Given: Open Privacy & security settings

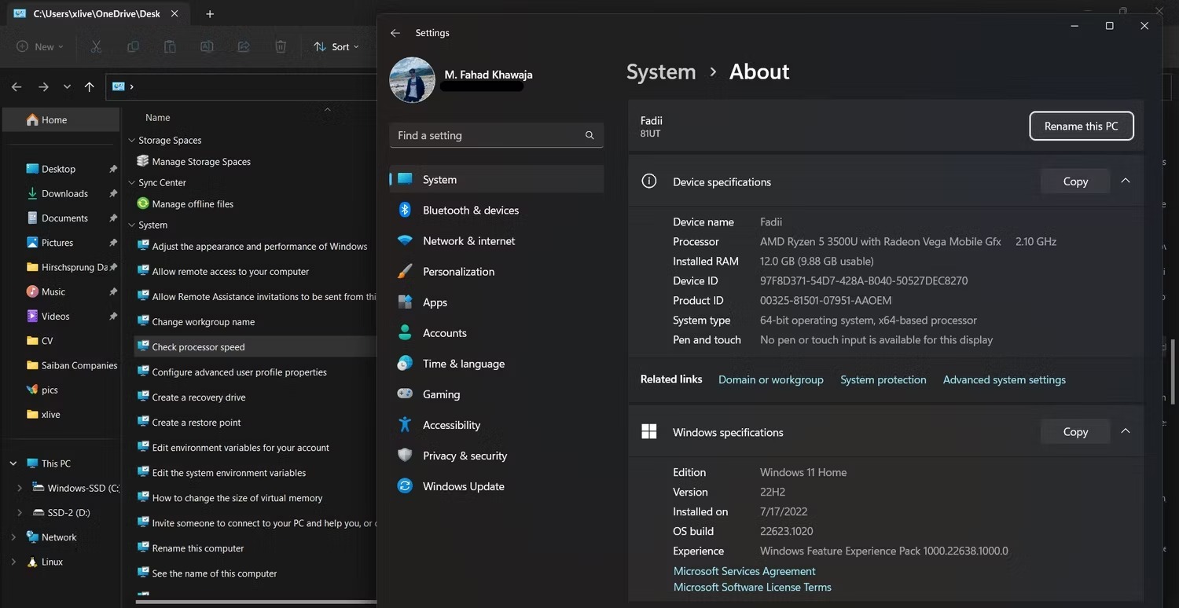Looking at the screenshot, I should (x=497, y=455).
